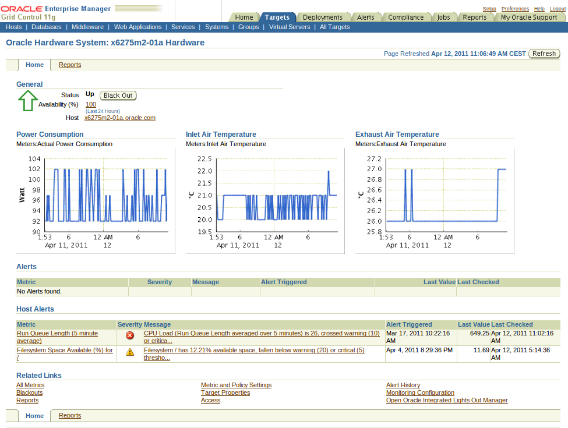The height and width of the screenshot is (428, 568).
Task: Click the Mar 17, 2011 alert triggered cell
Action: click(421, 337)
